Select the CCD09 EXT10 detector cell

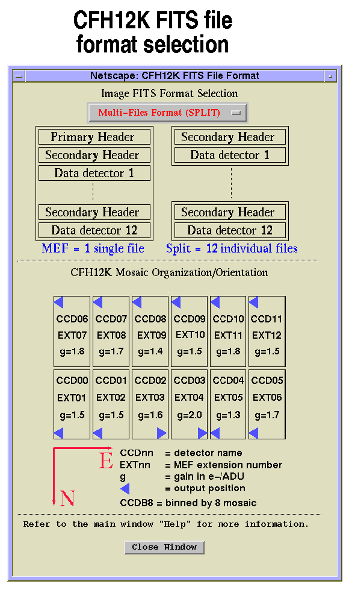[x=190, y=331]
